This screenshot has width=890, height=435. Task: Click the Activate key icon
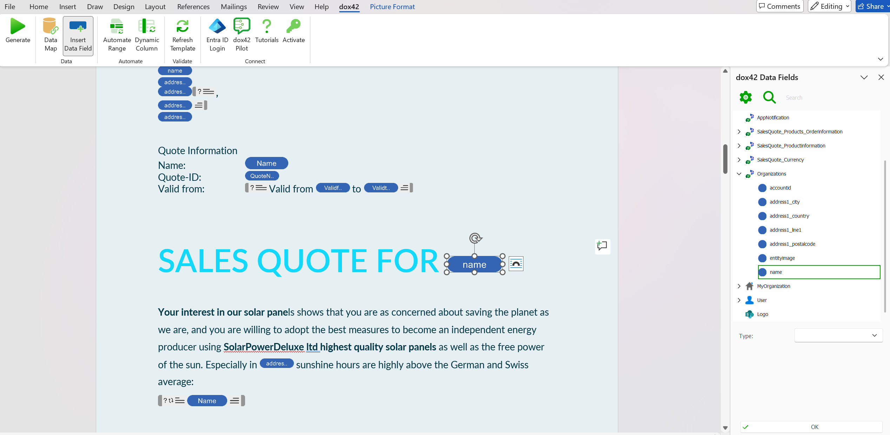tap(294, 27)
